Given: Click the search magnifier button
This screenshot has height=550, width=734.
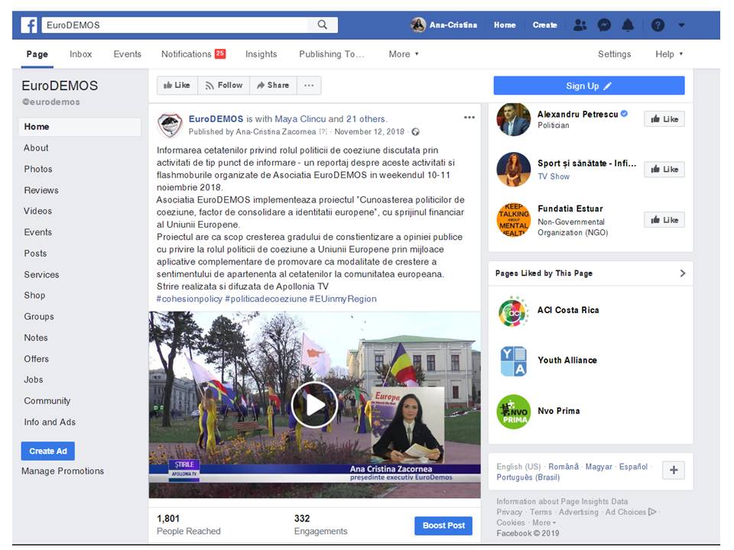Looking at the screenshot, I should click(x=322, y=24).
